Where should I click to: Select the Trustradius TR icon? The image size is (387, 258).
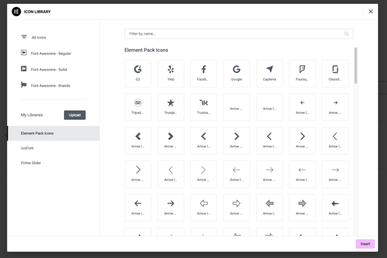click(x=204, y=107)
